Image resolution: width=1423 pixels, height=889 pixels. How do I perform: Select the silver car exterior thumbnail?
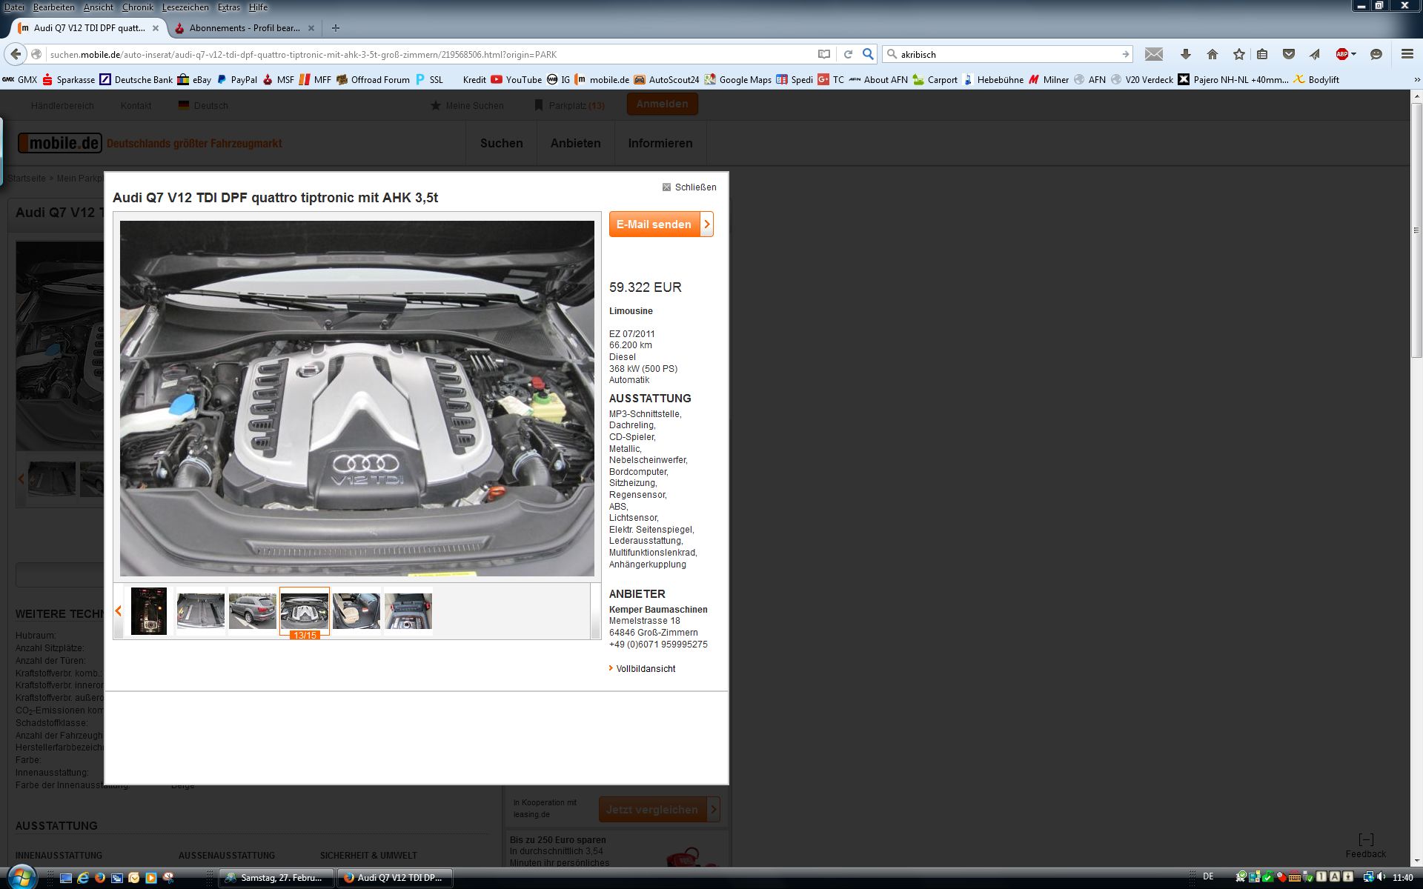[x=252, y=611]
